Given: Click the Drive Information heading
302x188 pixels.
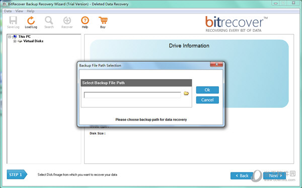Looking at the screenshot, I should click(x=189, y=46).
